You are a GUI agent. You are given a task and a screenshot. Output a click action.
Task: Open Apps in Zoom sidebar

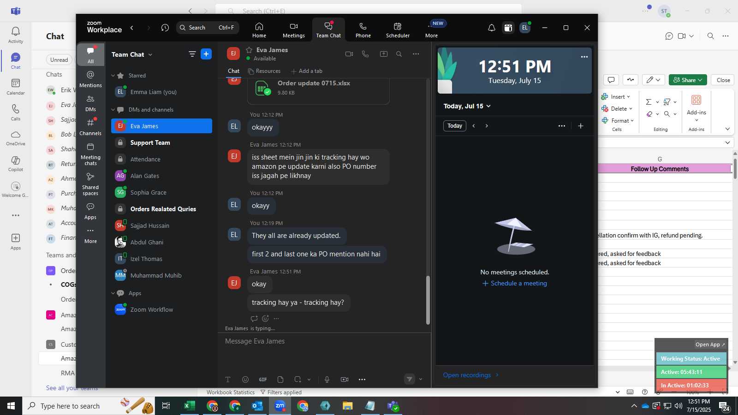pos(90,211)
